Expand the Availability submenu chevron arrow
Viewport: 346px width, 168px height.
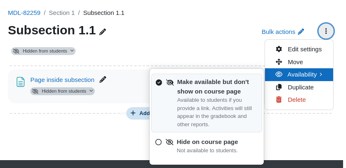[321, 74]
